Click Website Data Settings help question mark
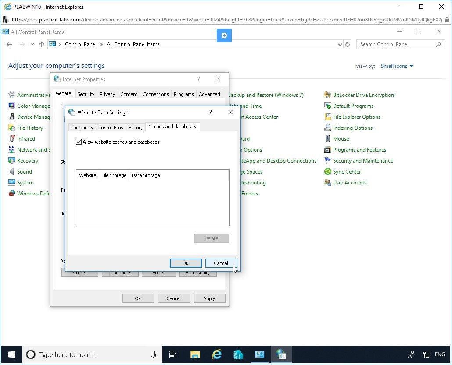 point(211,112)
